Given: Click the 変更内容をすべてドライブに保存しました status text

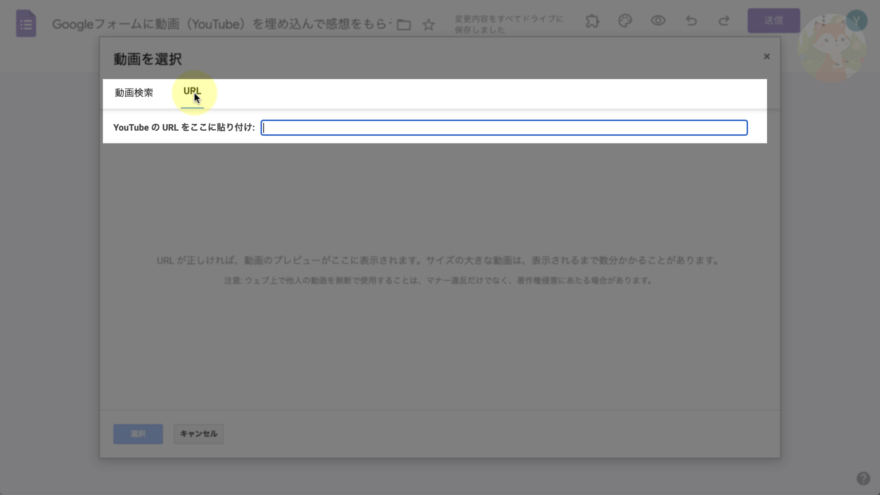Looking at the screenshot, I should 509,24.
